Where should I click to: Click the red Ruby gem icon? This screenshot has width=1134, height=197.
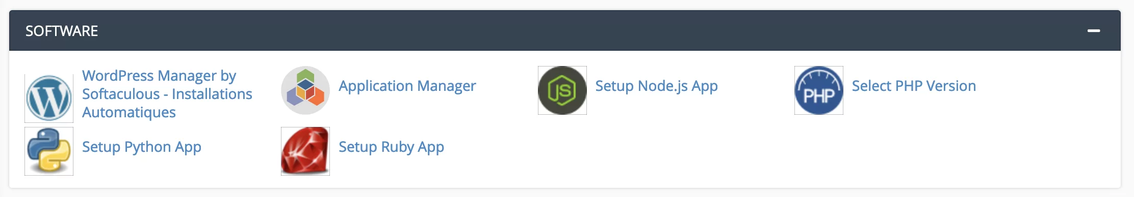[305, 151]
